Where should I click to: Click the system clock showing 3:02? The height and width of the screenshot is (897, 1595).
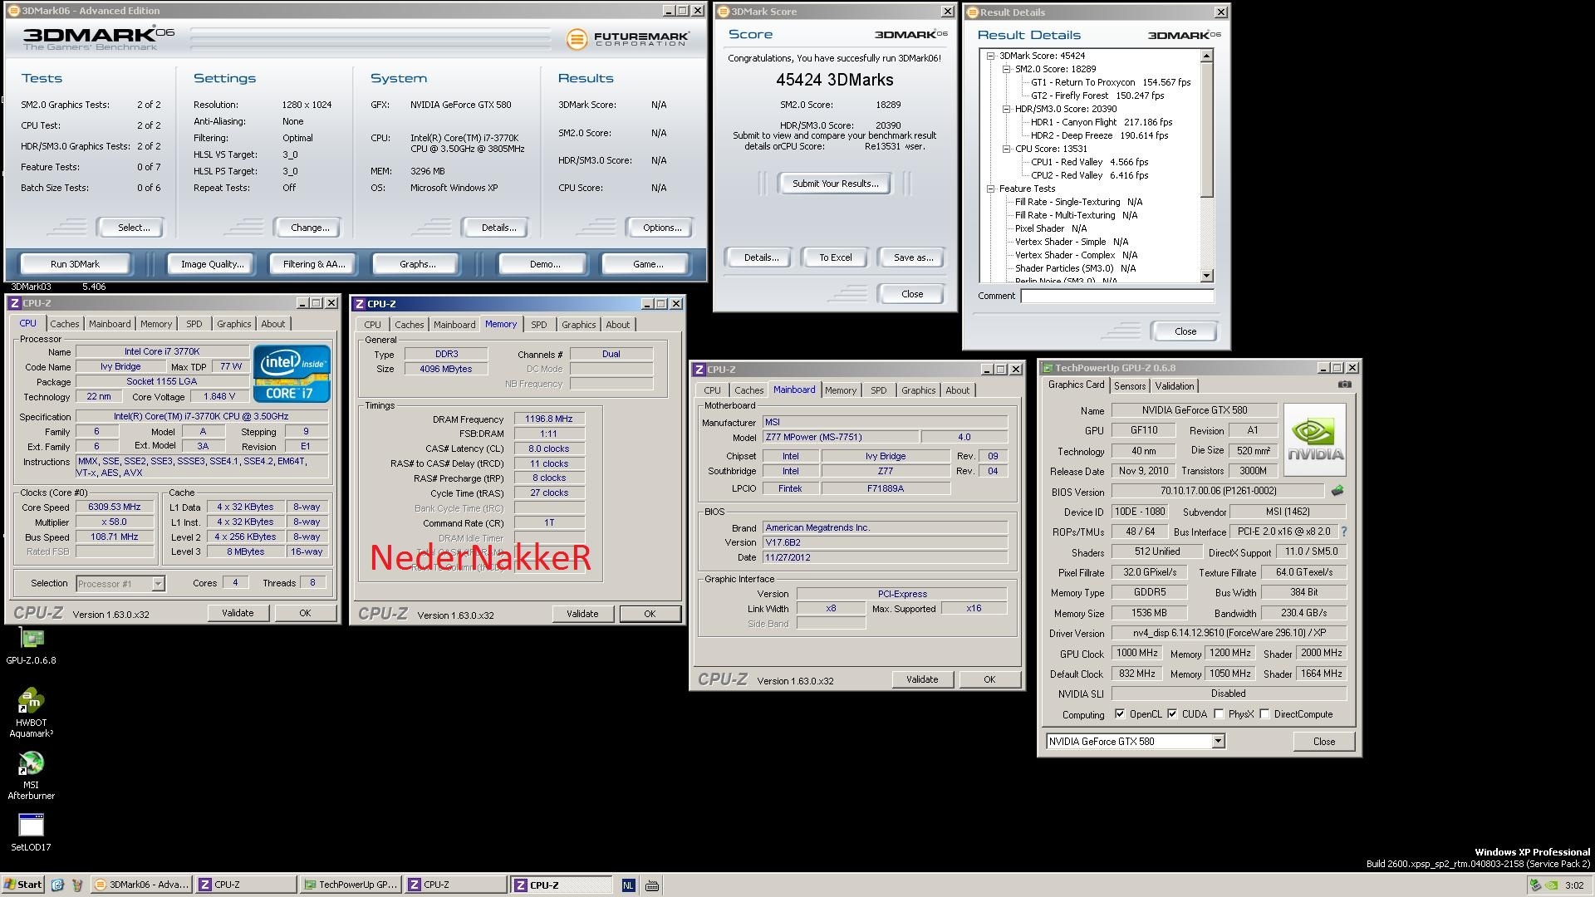pos(1573,885)
